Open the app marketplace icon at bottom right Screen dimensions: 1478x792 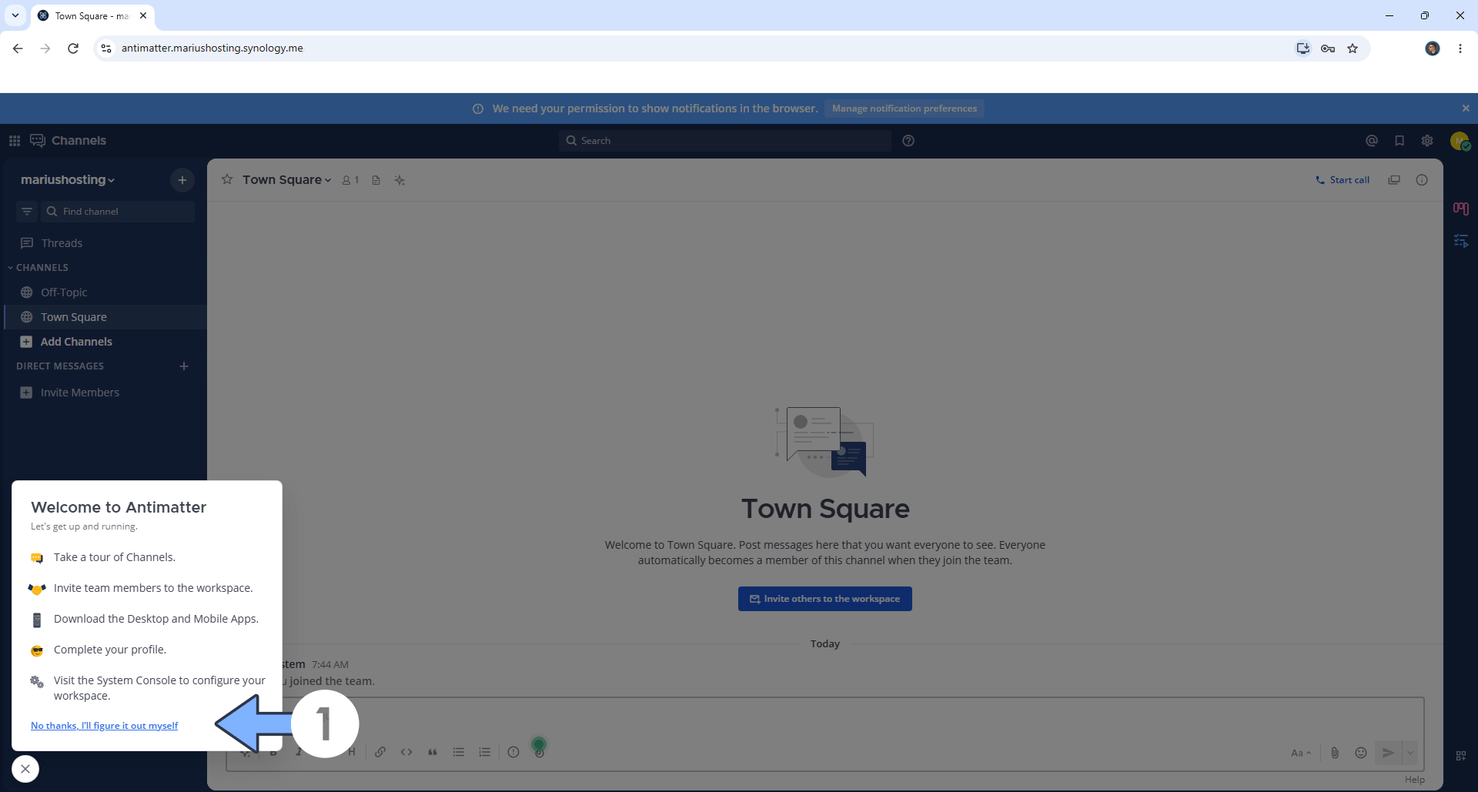(1461, 756)
